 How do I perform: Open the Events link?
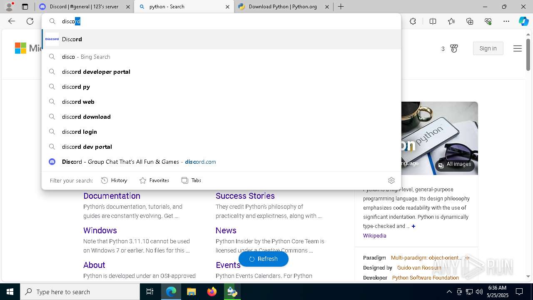228,265
